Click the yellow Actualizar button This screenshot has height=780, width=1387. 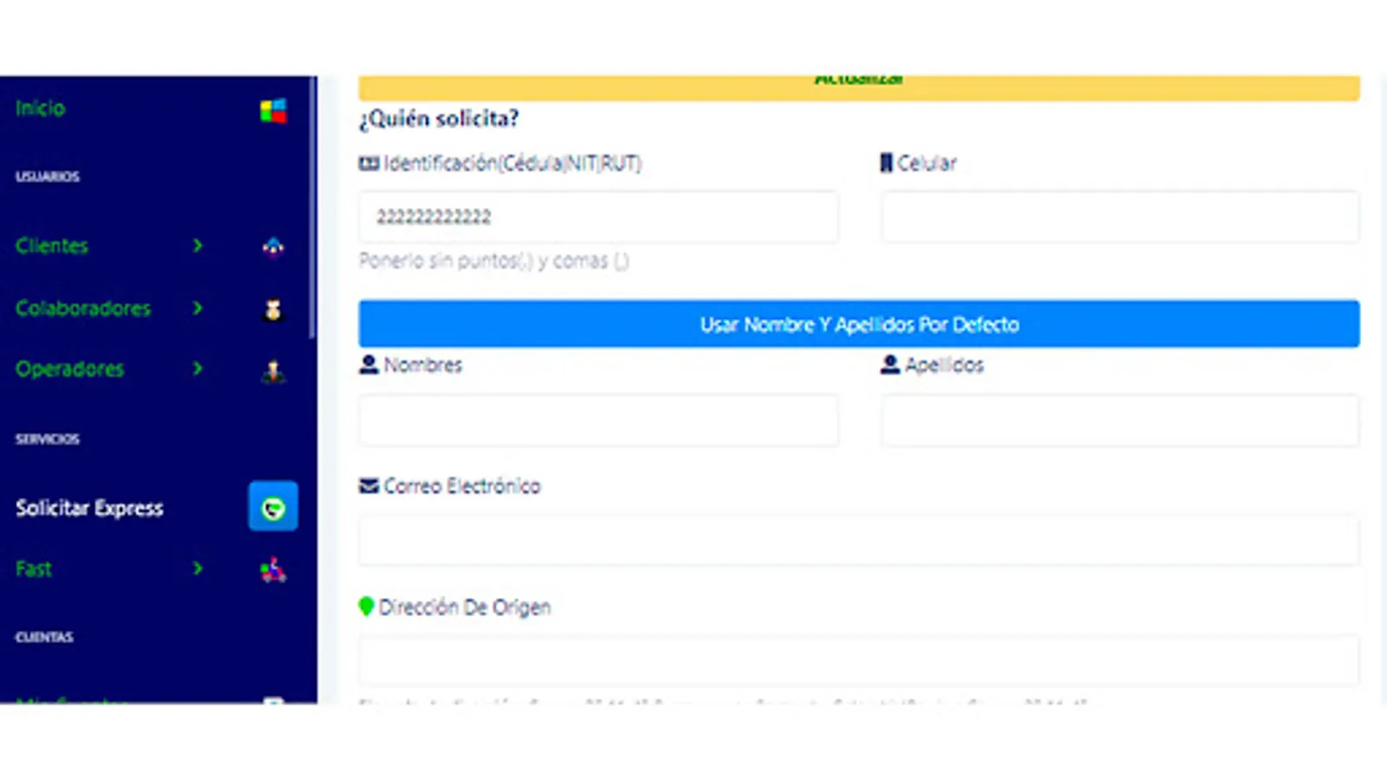point(859,88)
